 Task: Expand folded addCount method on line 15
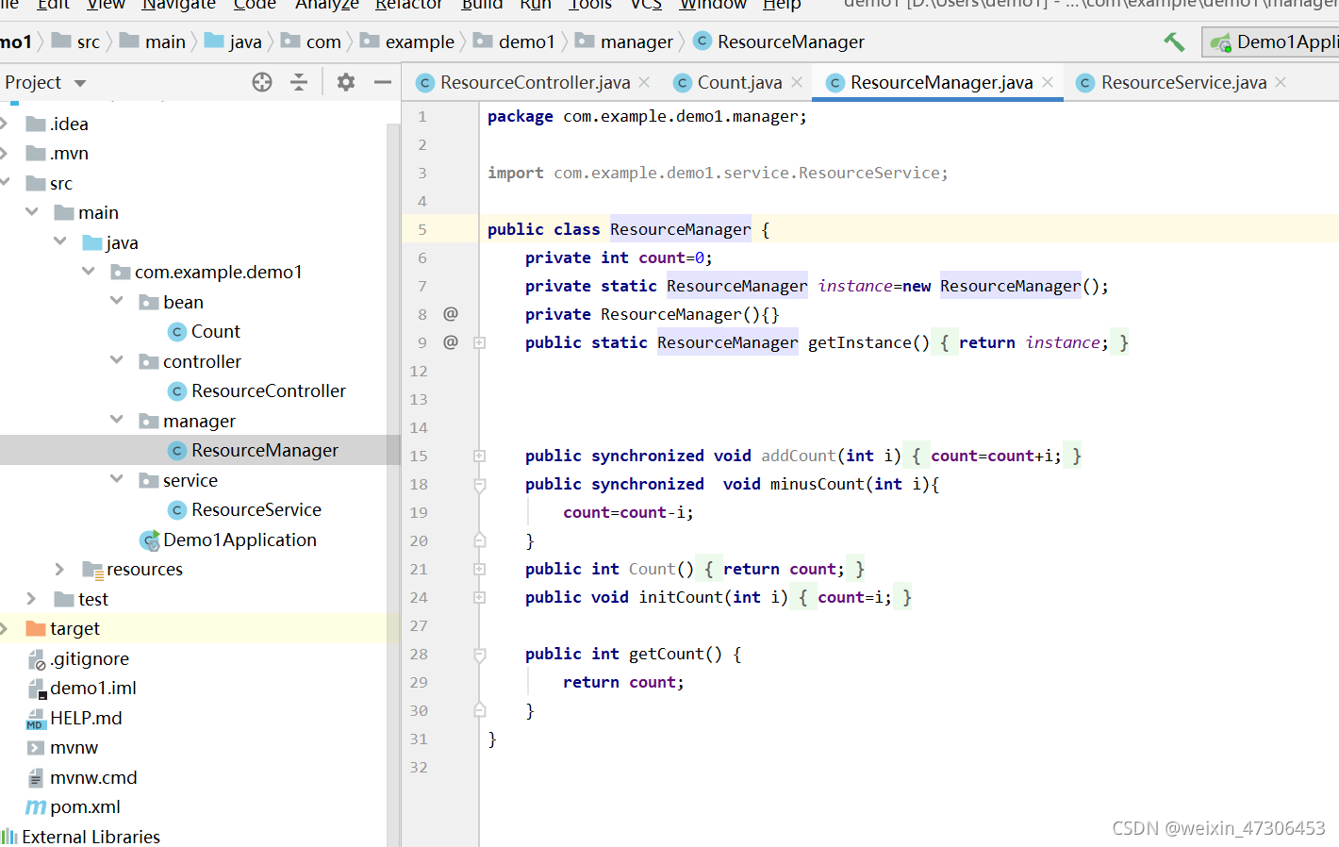coord(479,456)
